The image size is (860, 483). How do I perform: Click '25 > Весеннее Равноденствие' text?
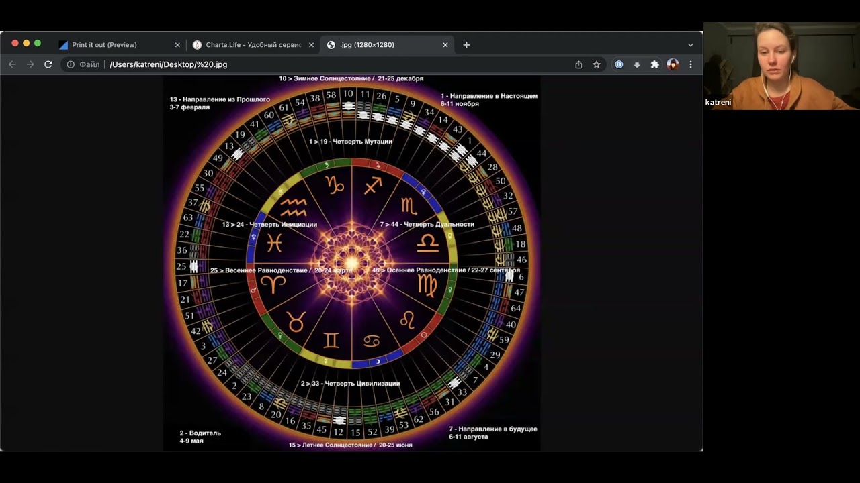coord(259,270)
